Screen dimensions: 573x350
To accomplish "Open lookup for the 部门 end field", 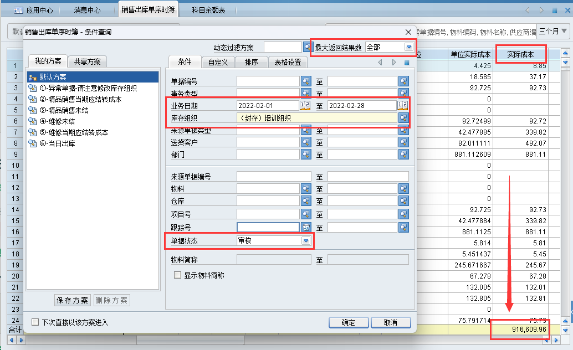I will click(x=403, y=155).
